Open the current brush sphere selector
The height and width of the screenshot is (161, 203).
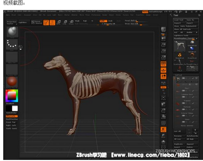[x=12, y=32]
